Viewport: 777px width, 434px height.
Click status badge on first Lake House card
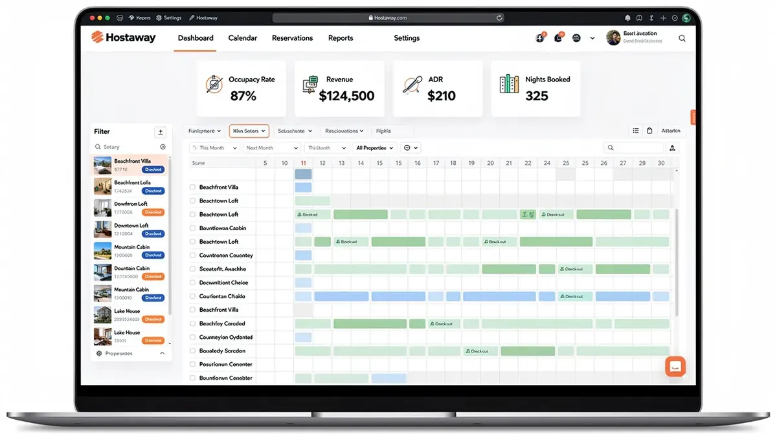[x=153, y=319]
